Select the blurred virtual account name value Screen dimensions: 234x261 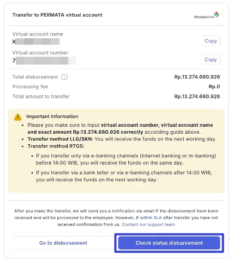[36, 42]
